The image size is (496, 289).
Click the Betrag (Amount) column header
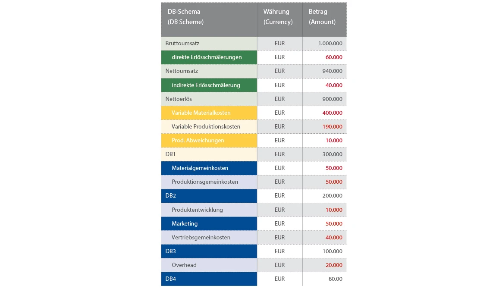click(x=324, y=19)
